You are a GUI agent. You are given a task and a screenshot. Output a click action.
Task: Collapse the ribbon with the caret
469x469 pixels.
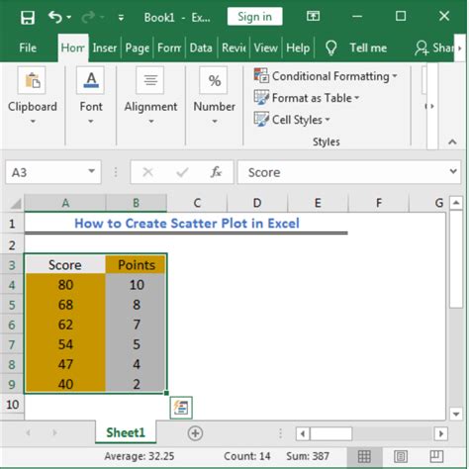click(452, 142)
